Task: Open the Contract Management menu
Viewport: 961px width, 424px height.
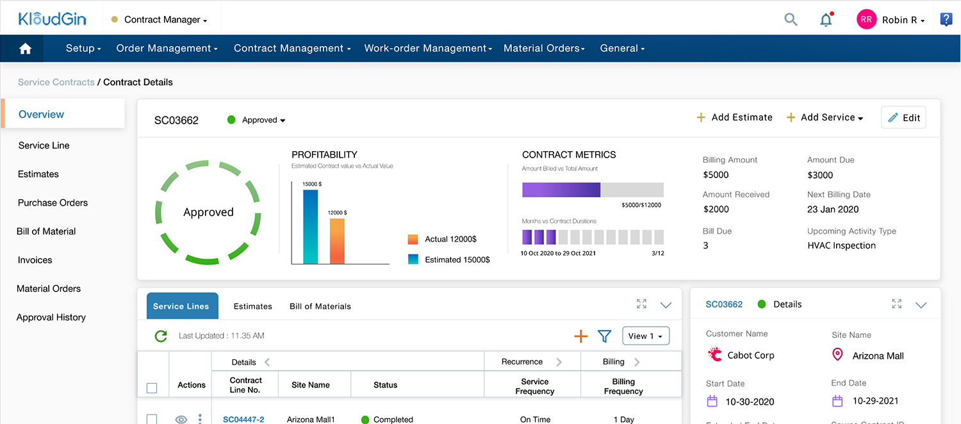Action: click(x=292, y=49)
